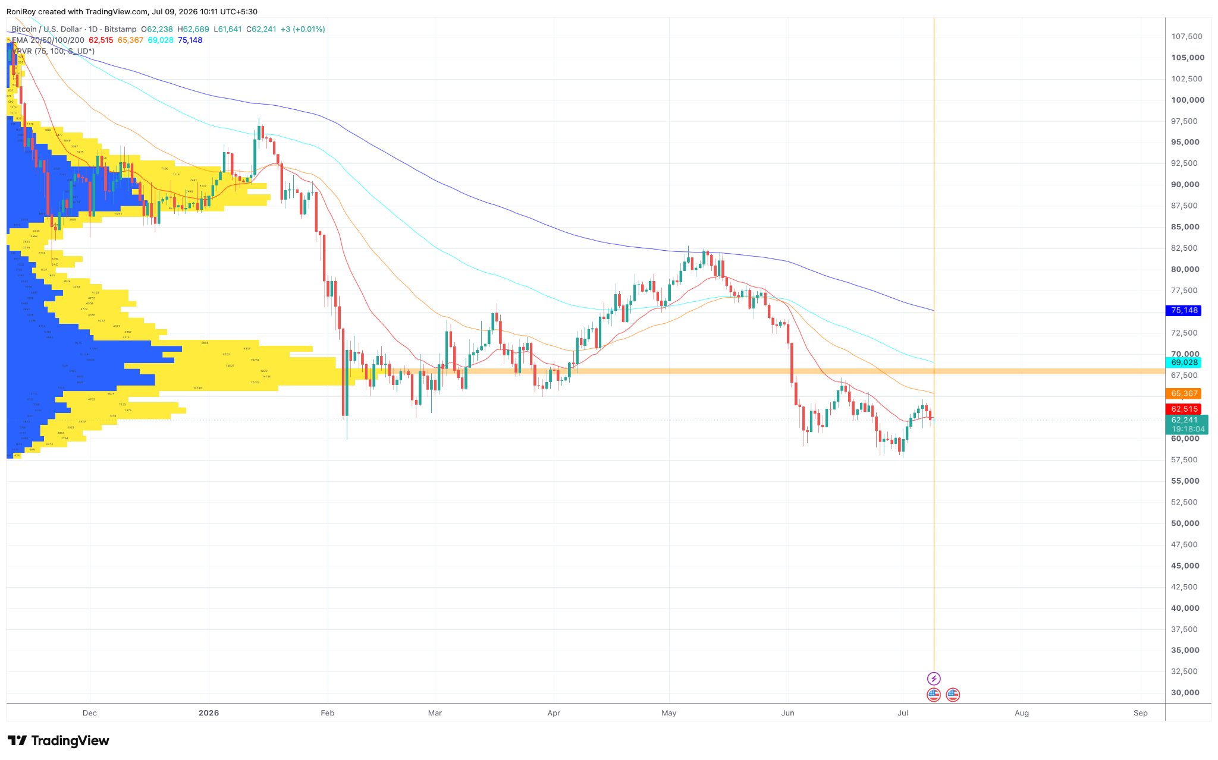Viewport: 1218px width, 760px height.
Task: Click the orange vertical line on the chart
Action: pos(934,345)
